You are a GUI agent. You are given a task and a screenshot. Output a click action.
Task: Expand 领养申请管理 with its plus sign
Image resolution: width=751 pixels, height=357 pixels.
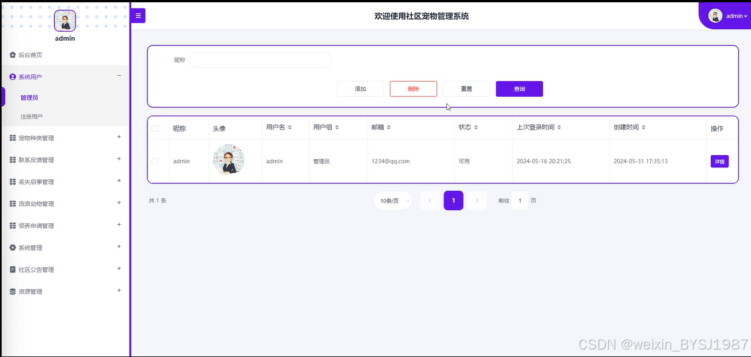(x=119, y=225)
